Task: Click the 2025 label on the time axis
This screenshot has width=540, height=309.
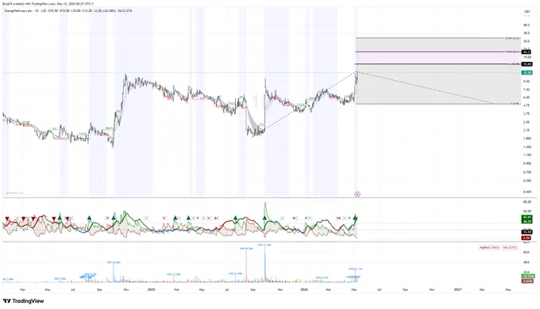Action: (x=151, y=289)
